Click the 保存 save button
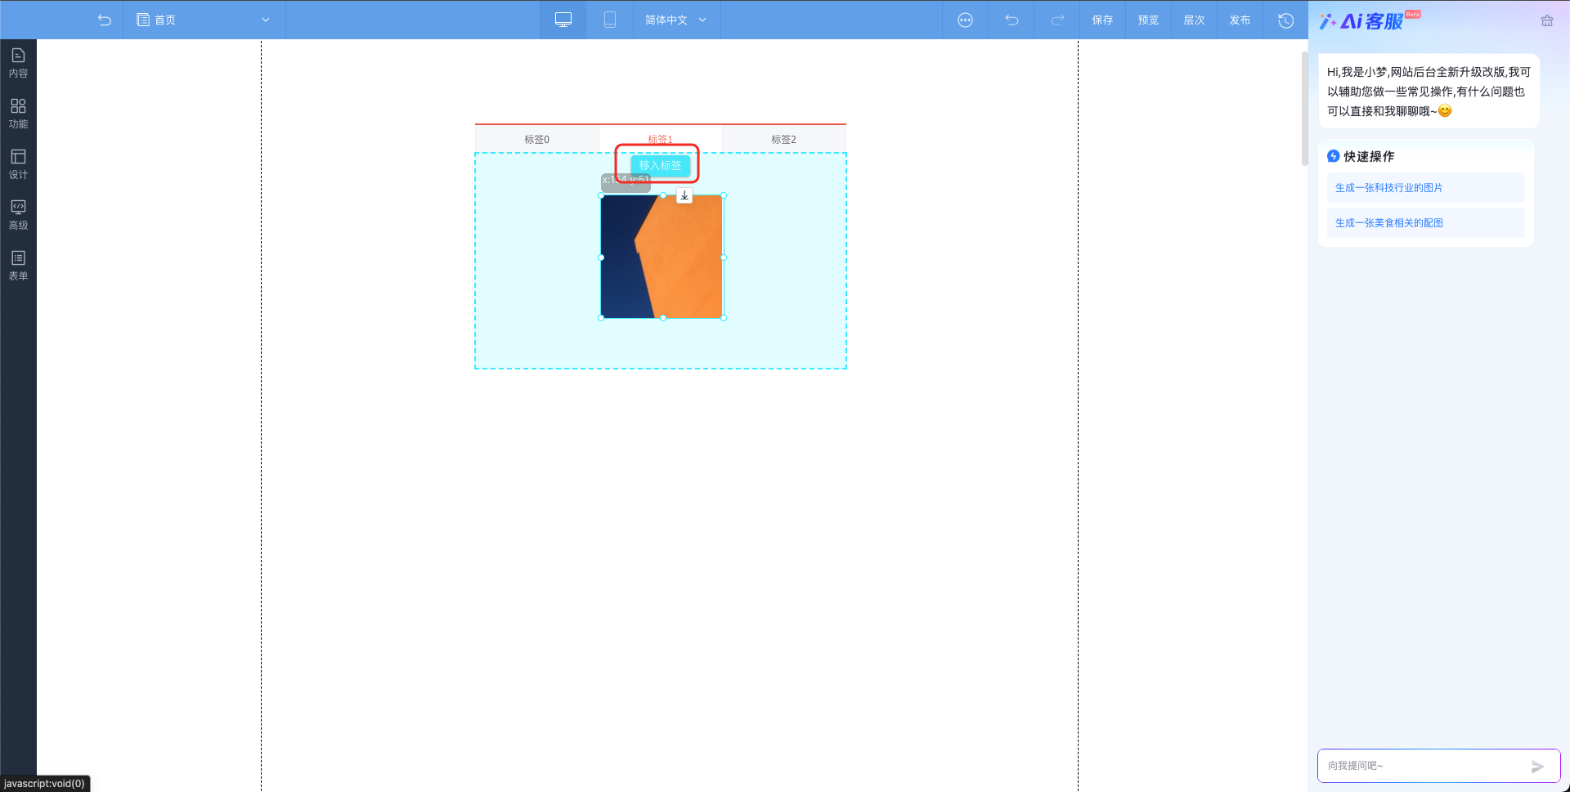The width and height of the screenshot is (1570, 792). click(x=1102, y=20)
